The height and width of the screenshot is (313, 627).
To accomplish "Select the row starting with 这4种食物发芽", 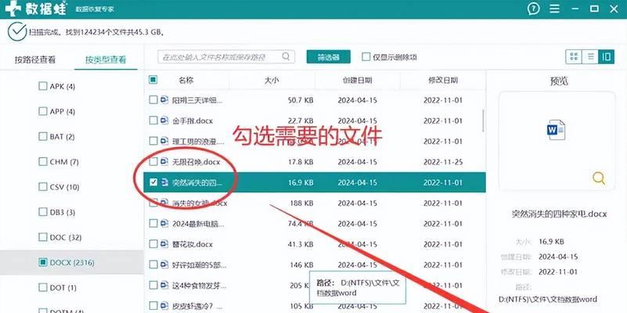I will point(315,285).
